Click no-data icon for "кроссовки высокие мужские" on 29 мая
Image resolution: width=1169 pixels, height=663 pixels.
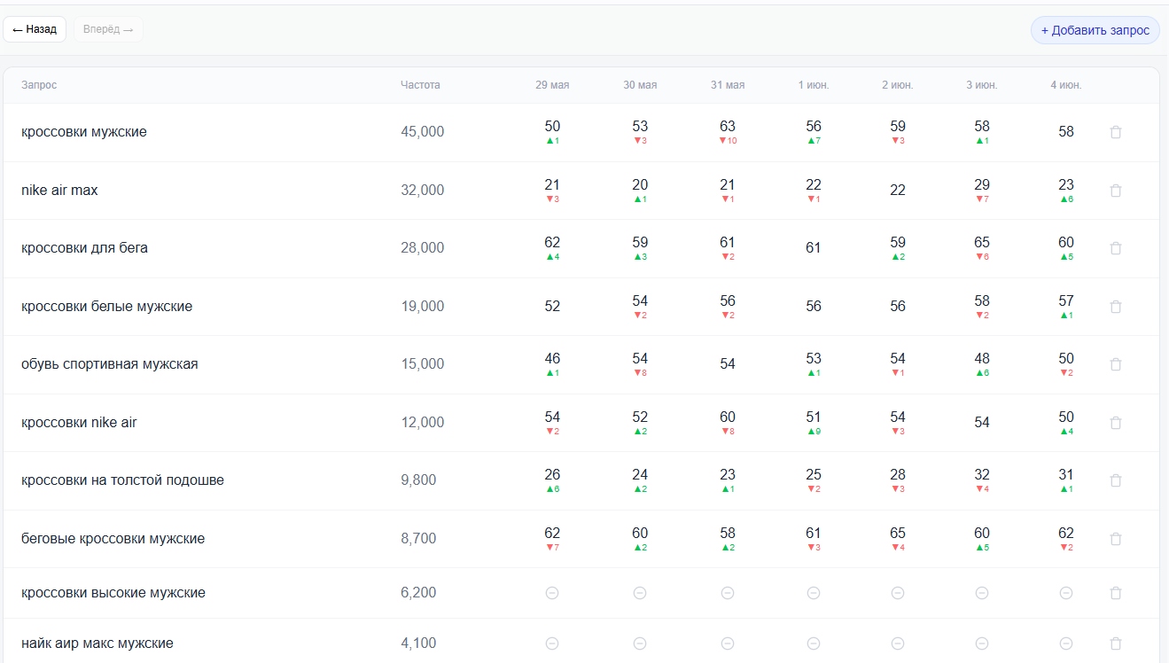pyautogui.click(x=552, y=593)
